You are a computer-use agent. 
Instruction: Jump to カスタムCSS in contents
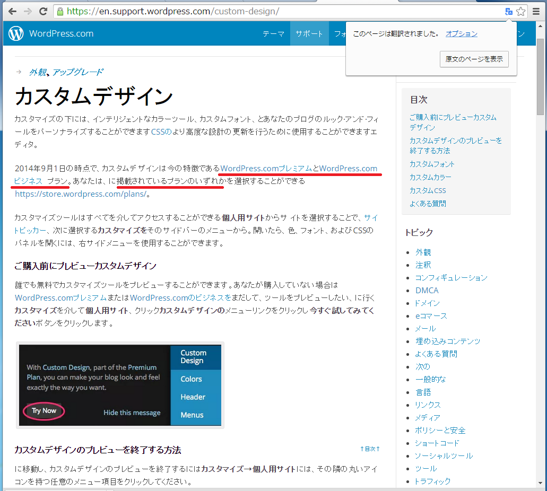coord(428,190)
